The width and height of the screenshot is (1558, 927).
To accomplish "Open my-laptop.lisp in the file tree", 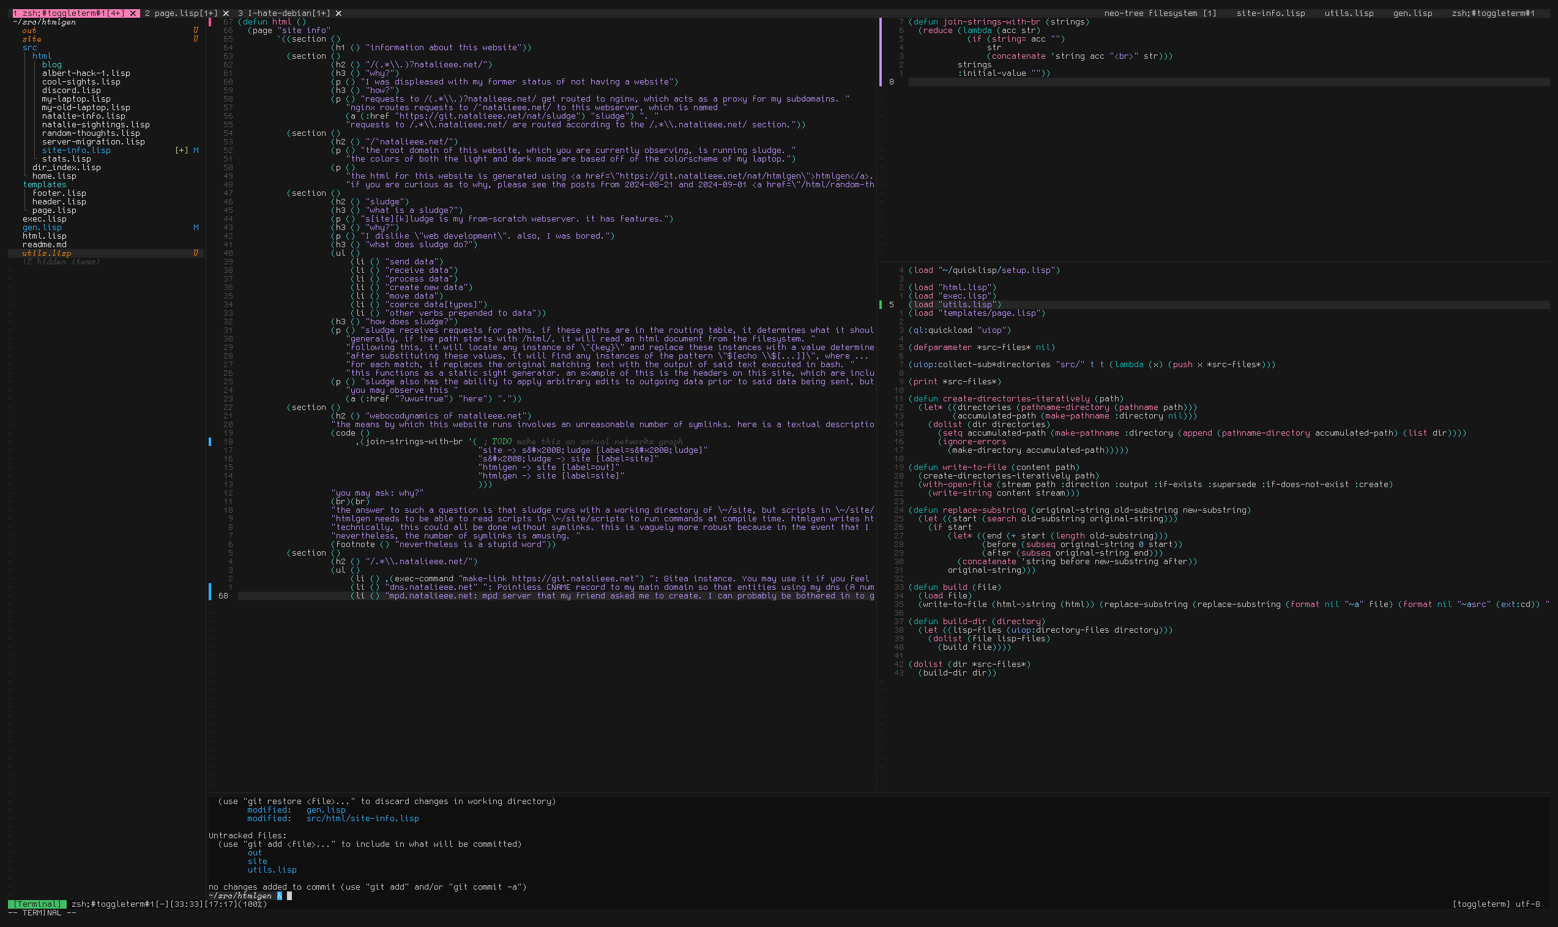I will coord(76,99).
